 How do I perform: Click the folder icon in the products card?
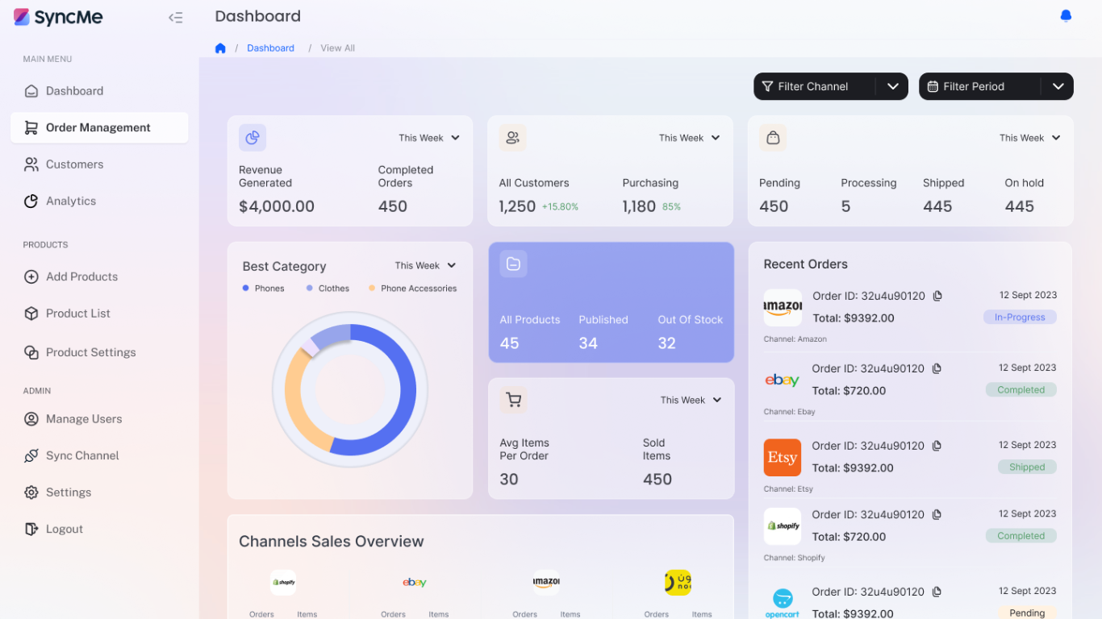pos(513,264)
